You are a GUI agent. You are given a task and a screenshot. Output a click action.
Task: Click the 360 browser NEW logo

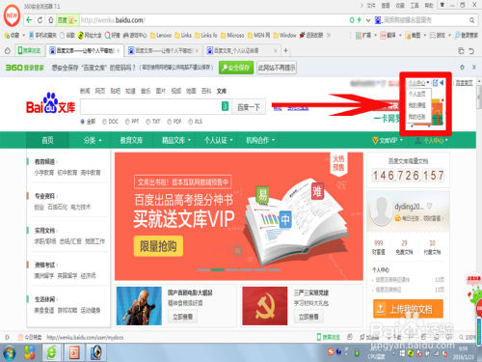[x=12, y=15]
